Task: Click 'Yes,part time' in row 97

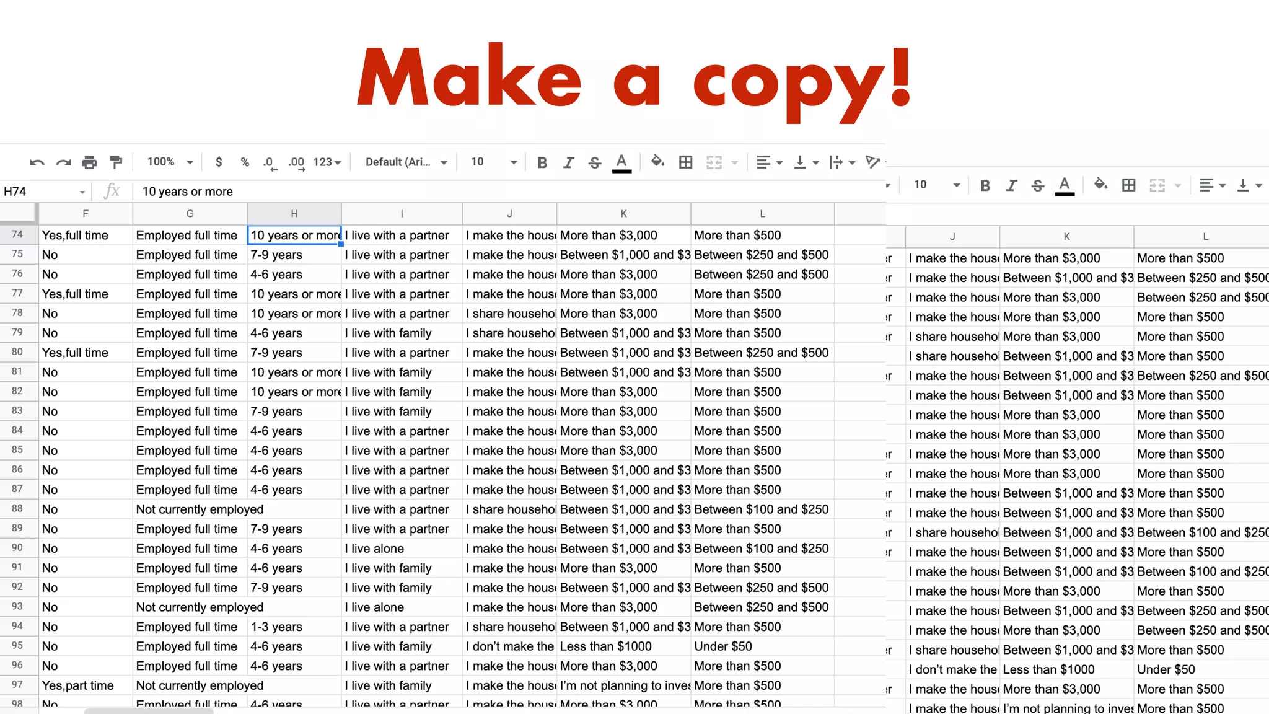Action: [78, 685]
